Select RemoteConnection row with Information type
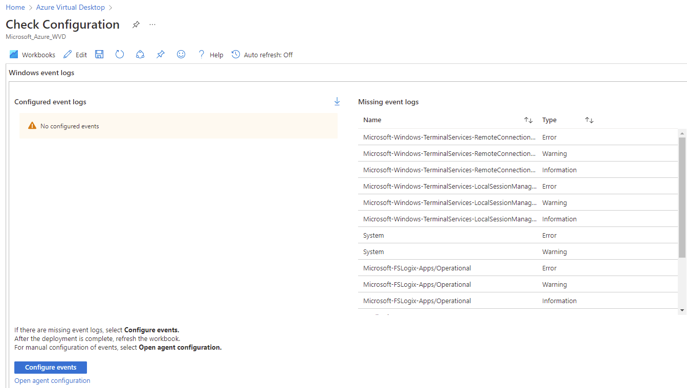 (x=518, y=170)
